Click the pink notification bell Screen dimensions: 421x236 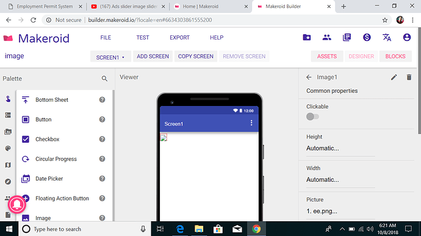(x=17, y=204)
